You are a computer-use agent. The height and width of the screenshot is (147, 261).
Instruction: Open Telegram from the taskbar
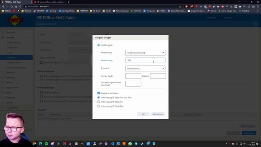click(x=136, y=144)
